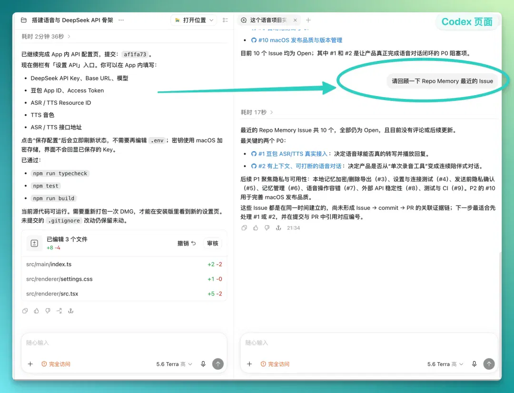Screen dimensions: 514x393
Task: Click 完全访问 in the DeepSeek pane composer
Action: [56, 364]
